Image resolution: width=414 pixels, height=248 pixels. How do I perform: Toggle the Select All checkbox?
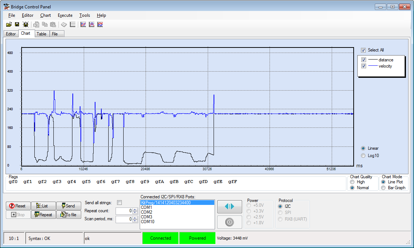[x=363, y=50]
